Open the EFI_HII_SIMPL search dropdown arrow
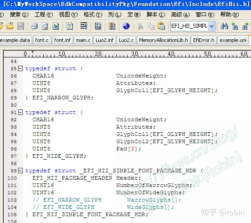 click(x=212, y=26)
